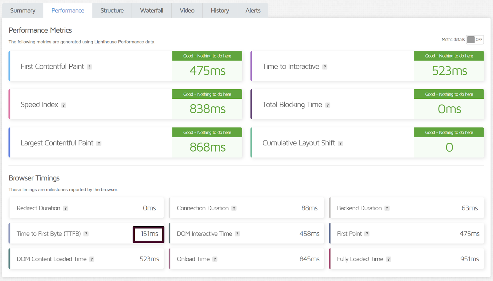Click Redirect Duration help icon

[x=66, y=208]
